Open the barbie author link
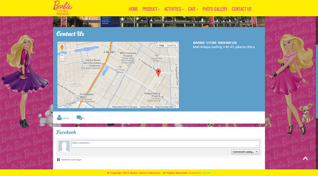Screen dimensions: 318x176 (x=66, y=118)
